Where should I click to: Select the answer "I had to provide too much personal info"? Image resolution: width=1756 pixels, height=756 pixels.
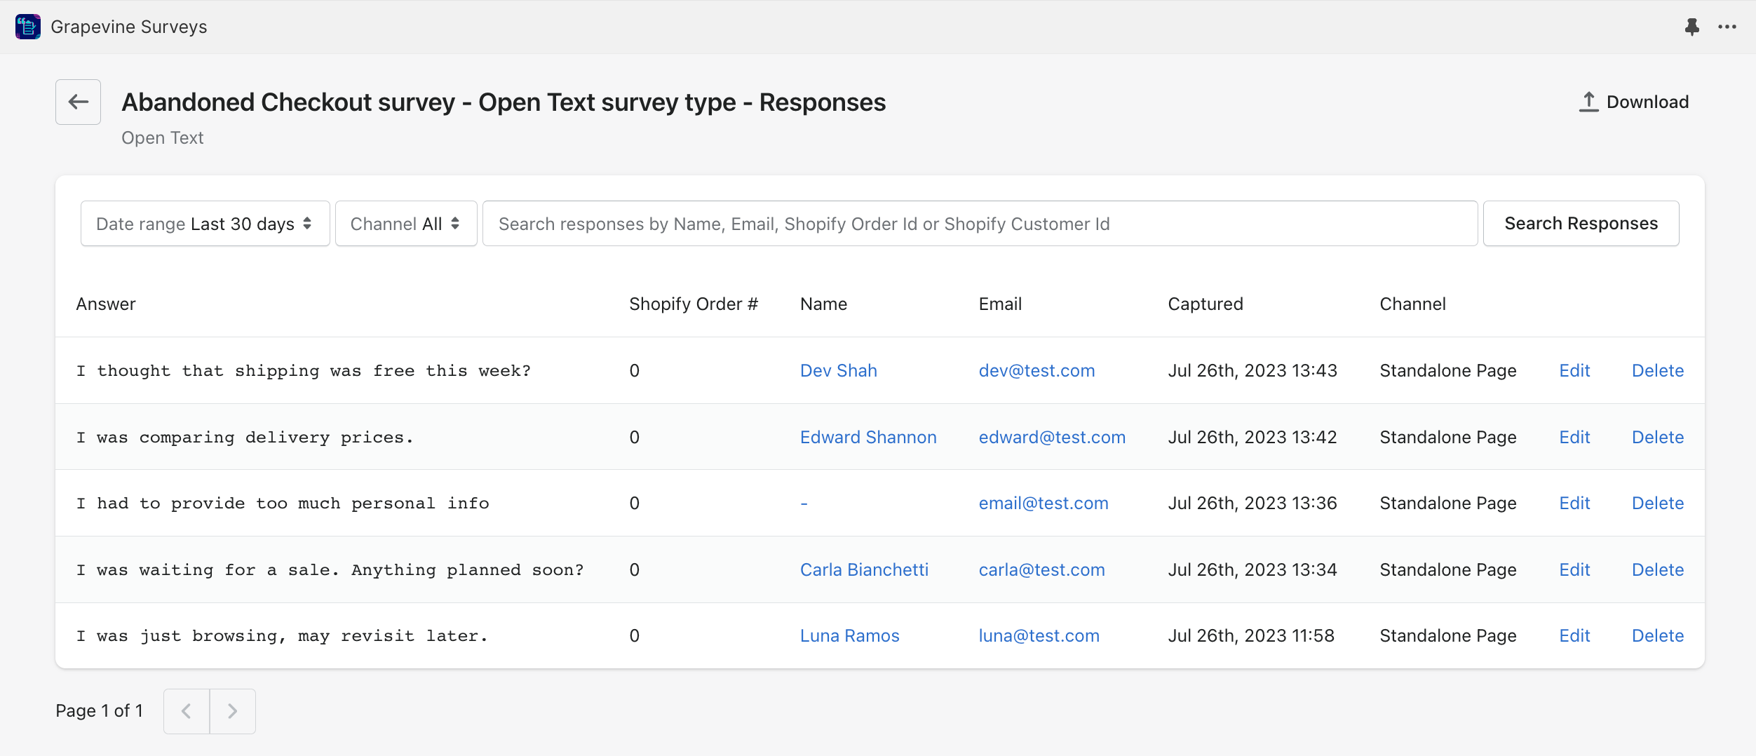click(x=283, y=504)
